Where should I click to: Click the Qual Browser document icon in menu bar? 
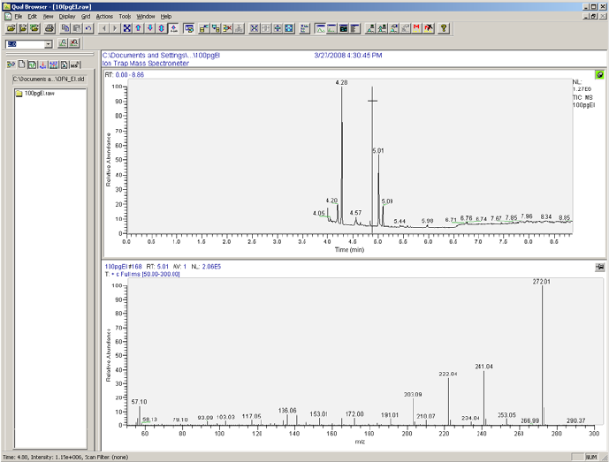(x=8, y=16)
